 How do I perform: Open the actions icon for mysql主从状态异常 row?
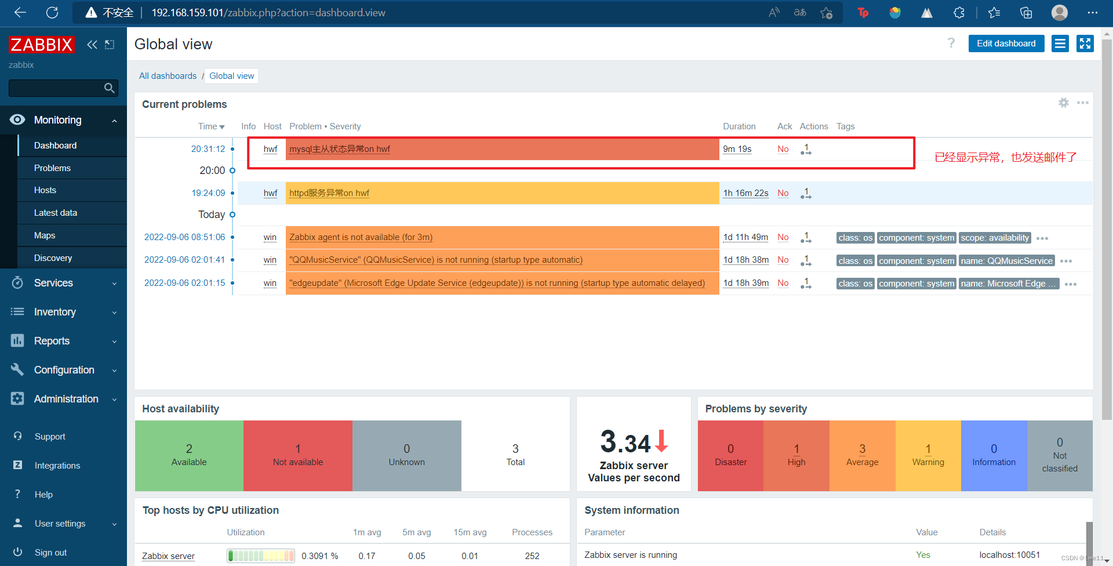pos(806,149)
